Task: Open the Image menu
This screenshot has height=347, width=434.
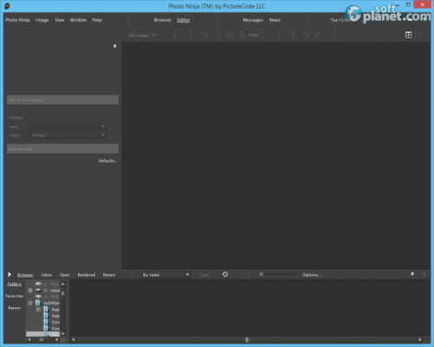Action: tap(42, 20)
